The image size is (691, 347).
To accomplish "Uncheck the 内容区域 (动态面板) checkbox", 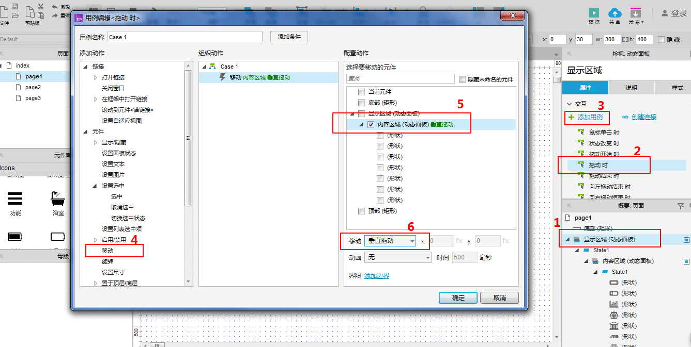I will [x=371, y=124].
